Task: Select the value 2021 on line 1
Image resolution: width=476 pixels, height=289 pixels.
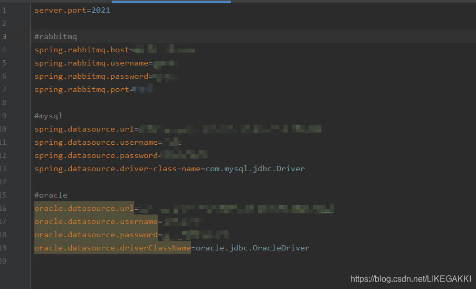Action: pyautogui.click(x=101, y=11)
